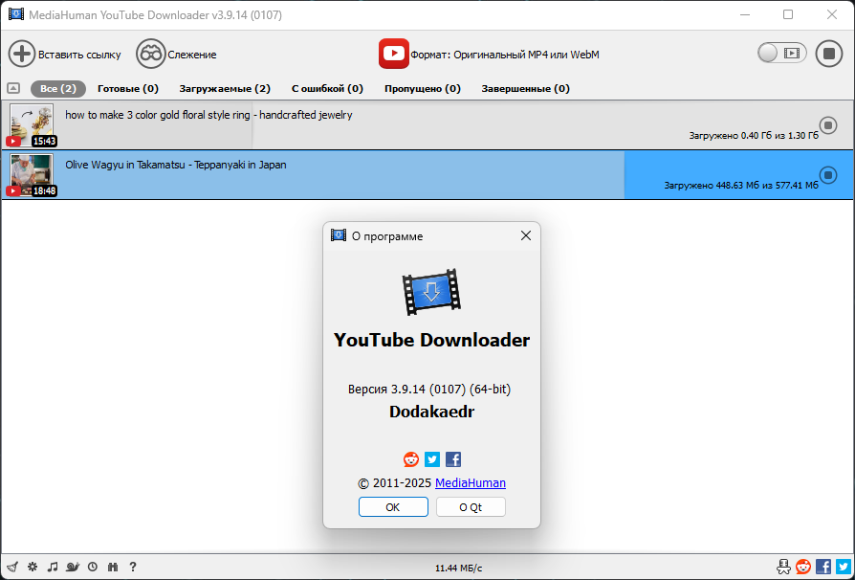This screenshot has width=855, height=580.
Task: Click 'Загружено 448.63 Мб из 577.41 Мб' progress text
Action: [741, 186]
